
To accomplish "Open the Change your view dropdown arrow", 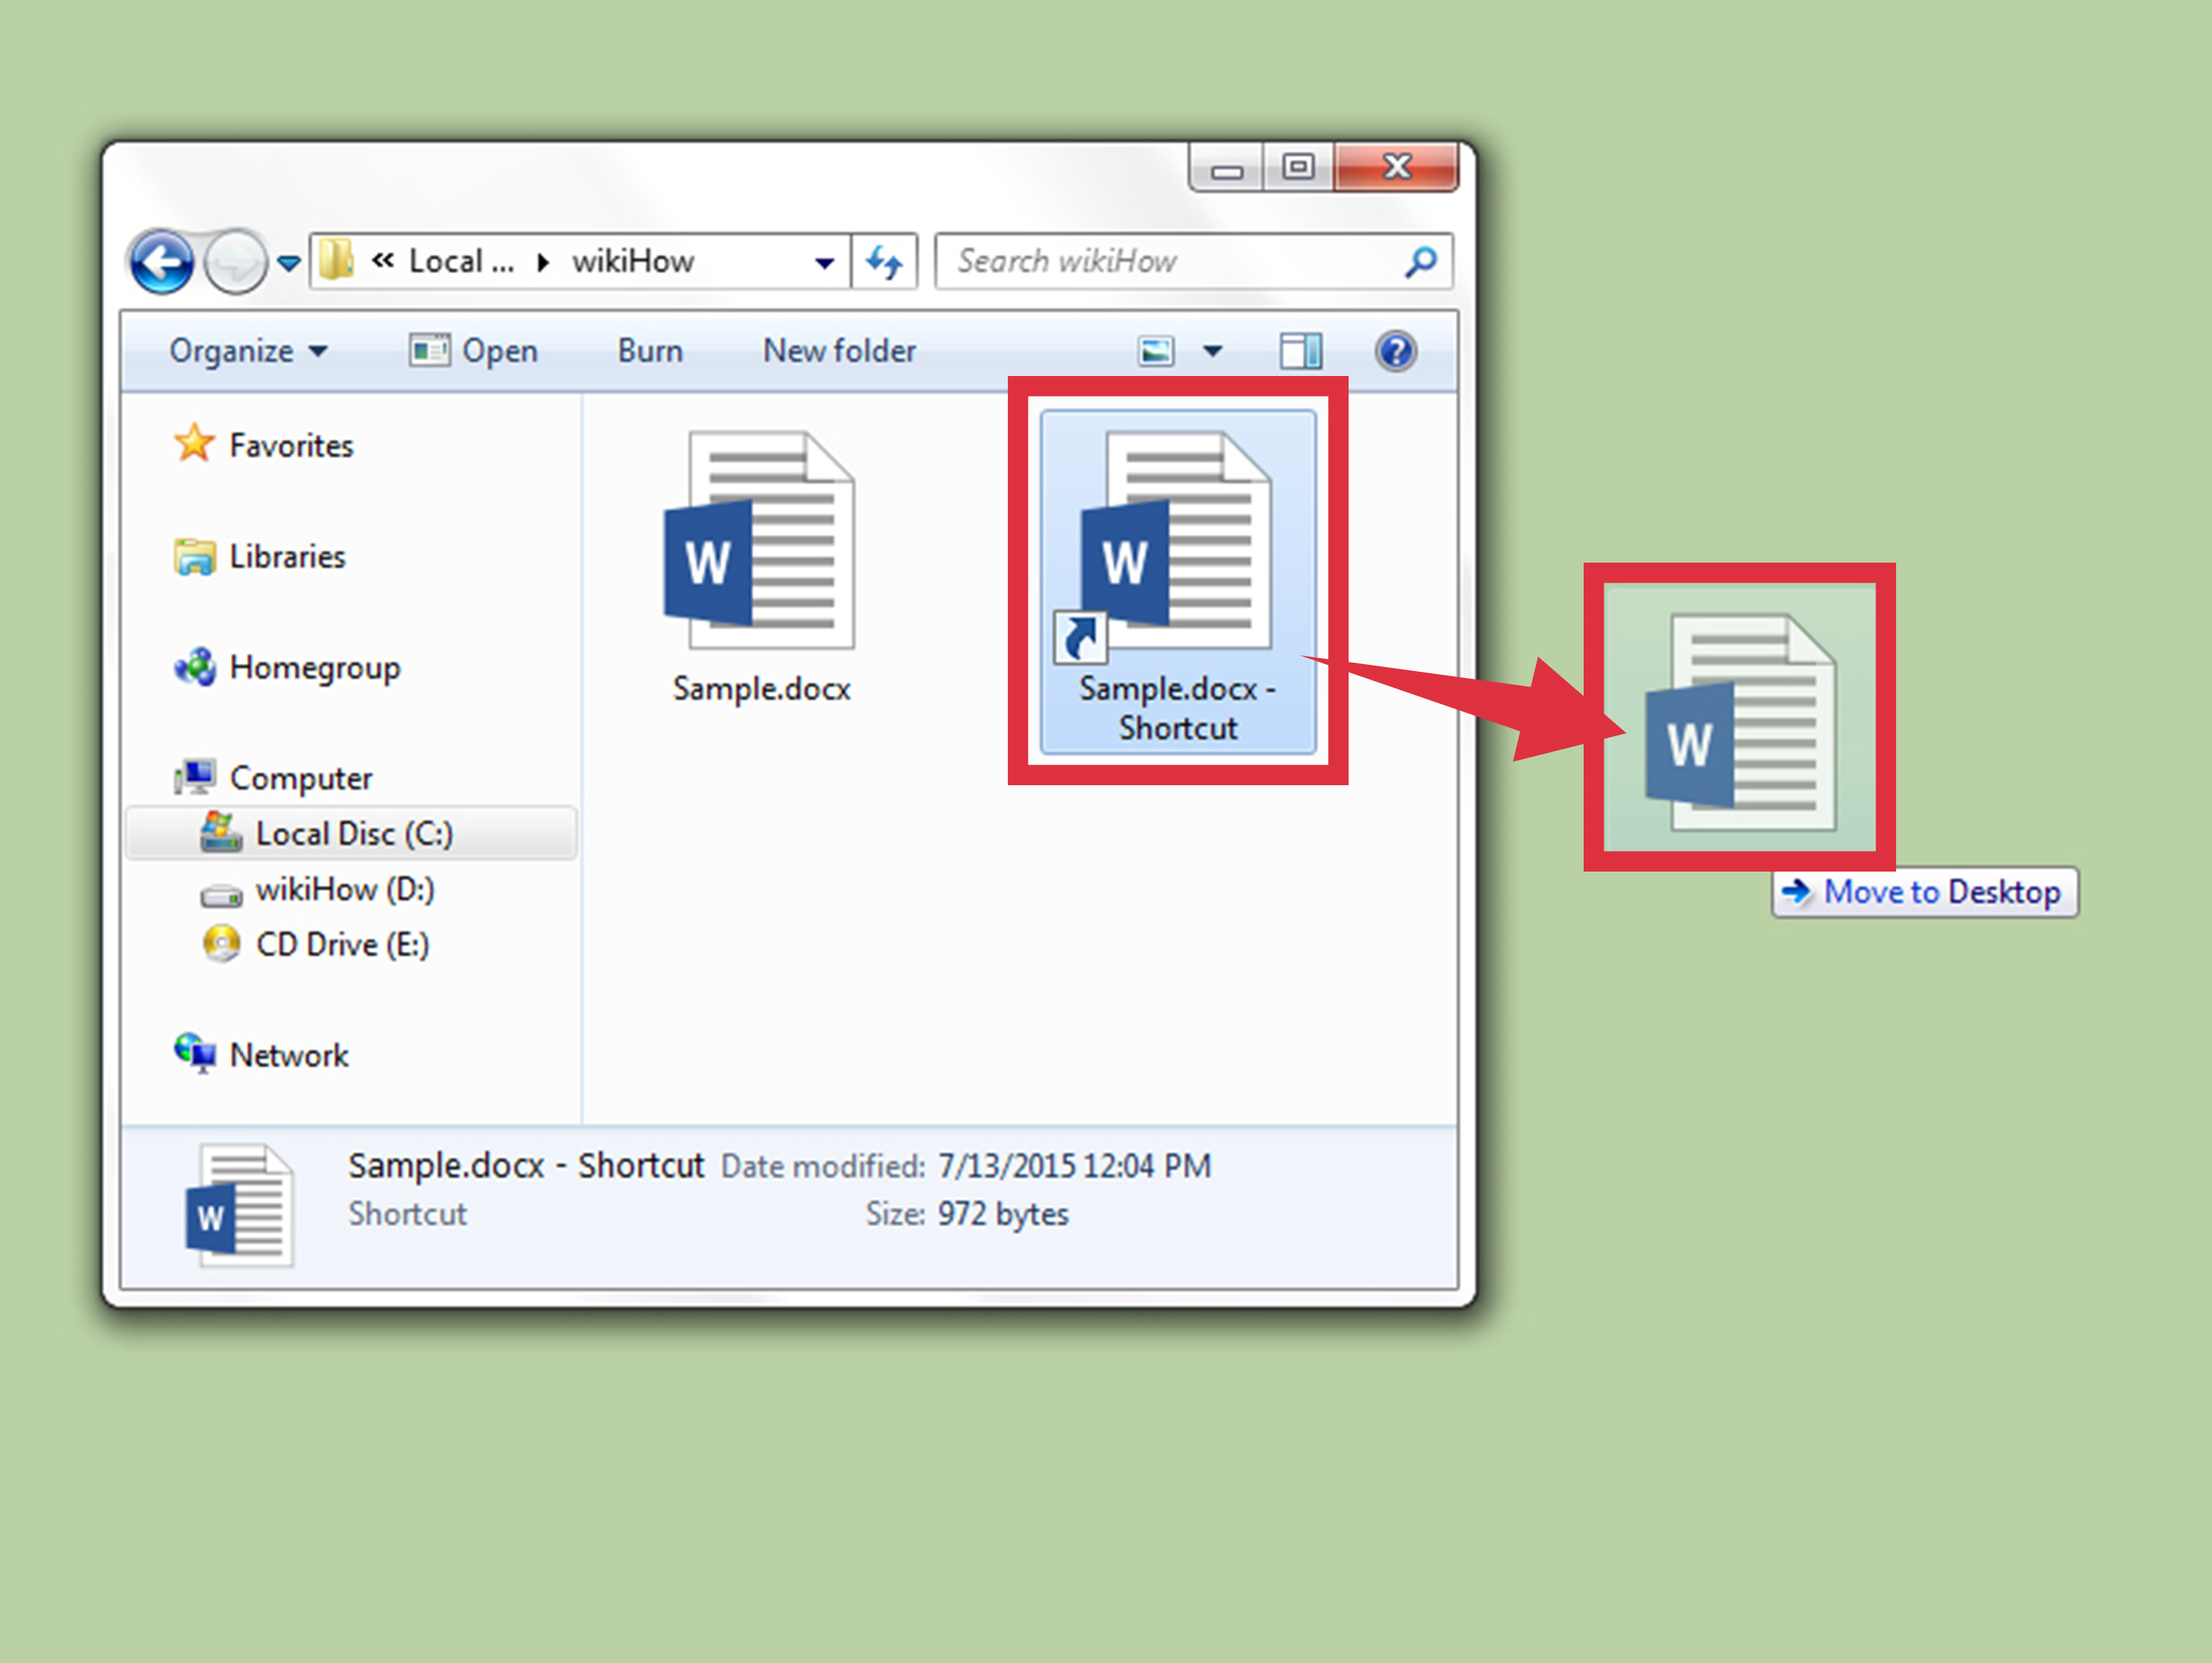I will coord(1212,350).
